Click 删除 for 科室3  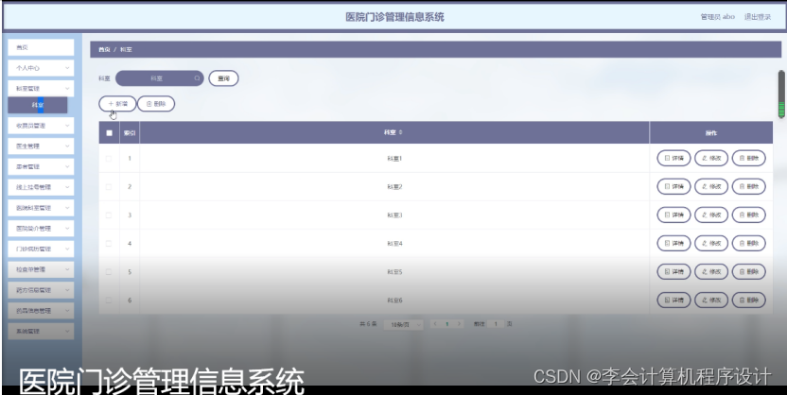(749, 215)
